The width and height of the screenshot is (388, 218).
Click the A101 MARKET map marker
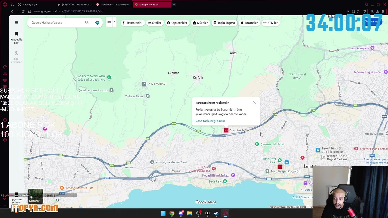[144, 84]
